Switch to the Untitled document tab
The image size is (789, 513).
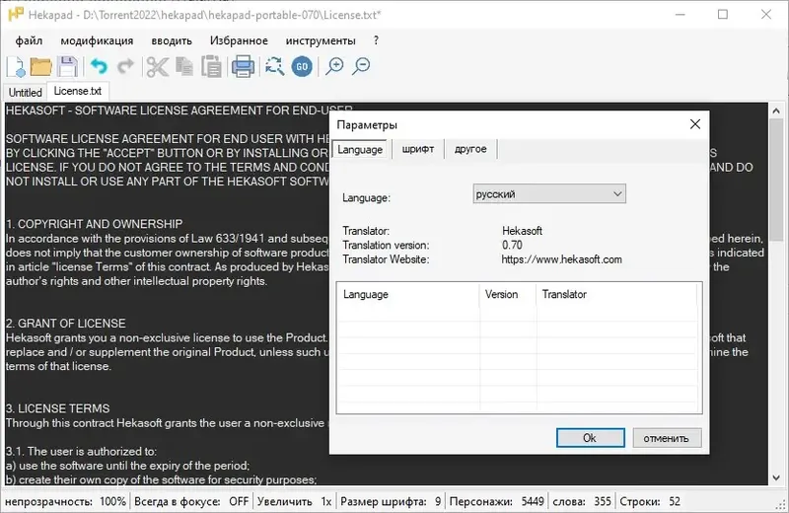pos(26,92)
